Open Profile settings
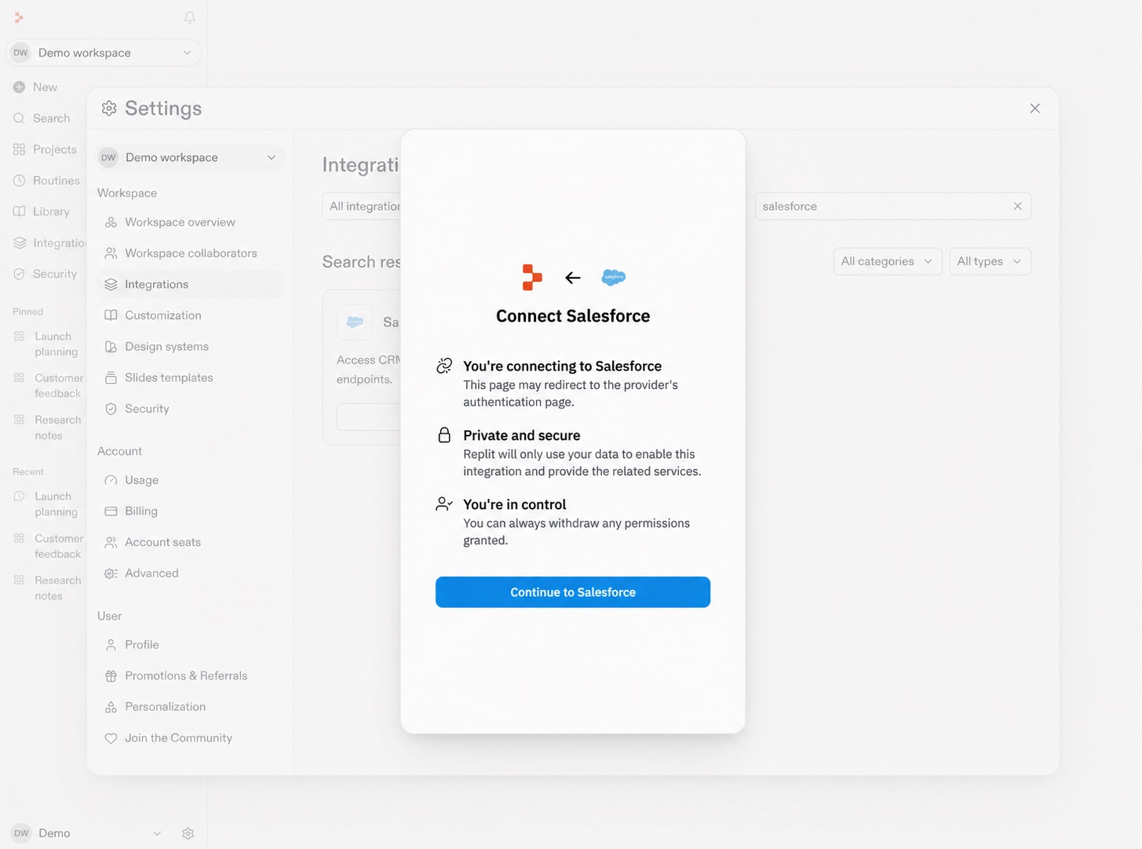Viewport: 1142px width, 849px height. (189, 645)
